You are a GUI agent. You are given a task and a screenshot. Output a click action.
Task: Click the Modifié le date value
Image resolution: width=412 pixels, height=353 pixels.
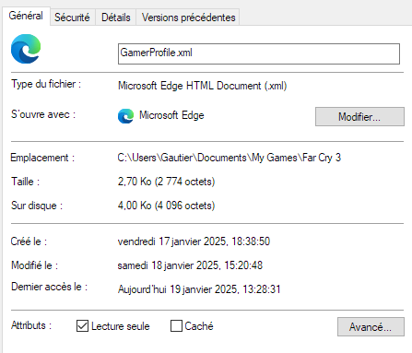click(190, 265)
